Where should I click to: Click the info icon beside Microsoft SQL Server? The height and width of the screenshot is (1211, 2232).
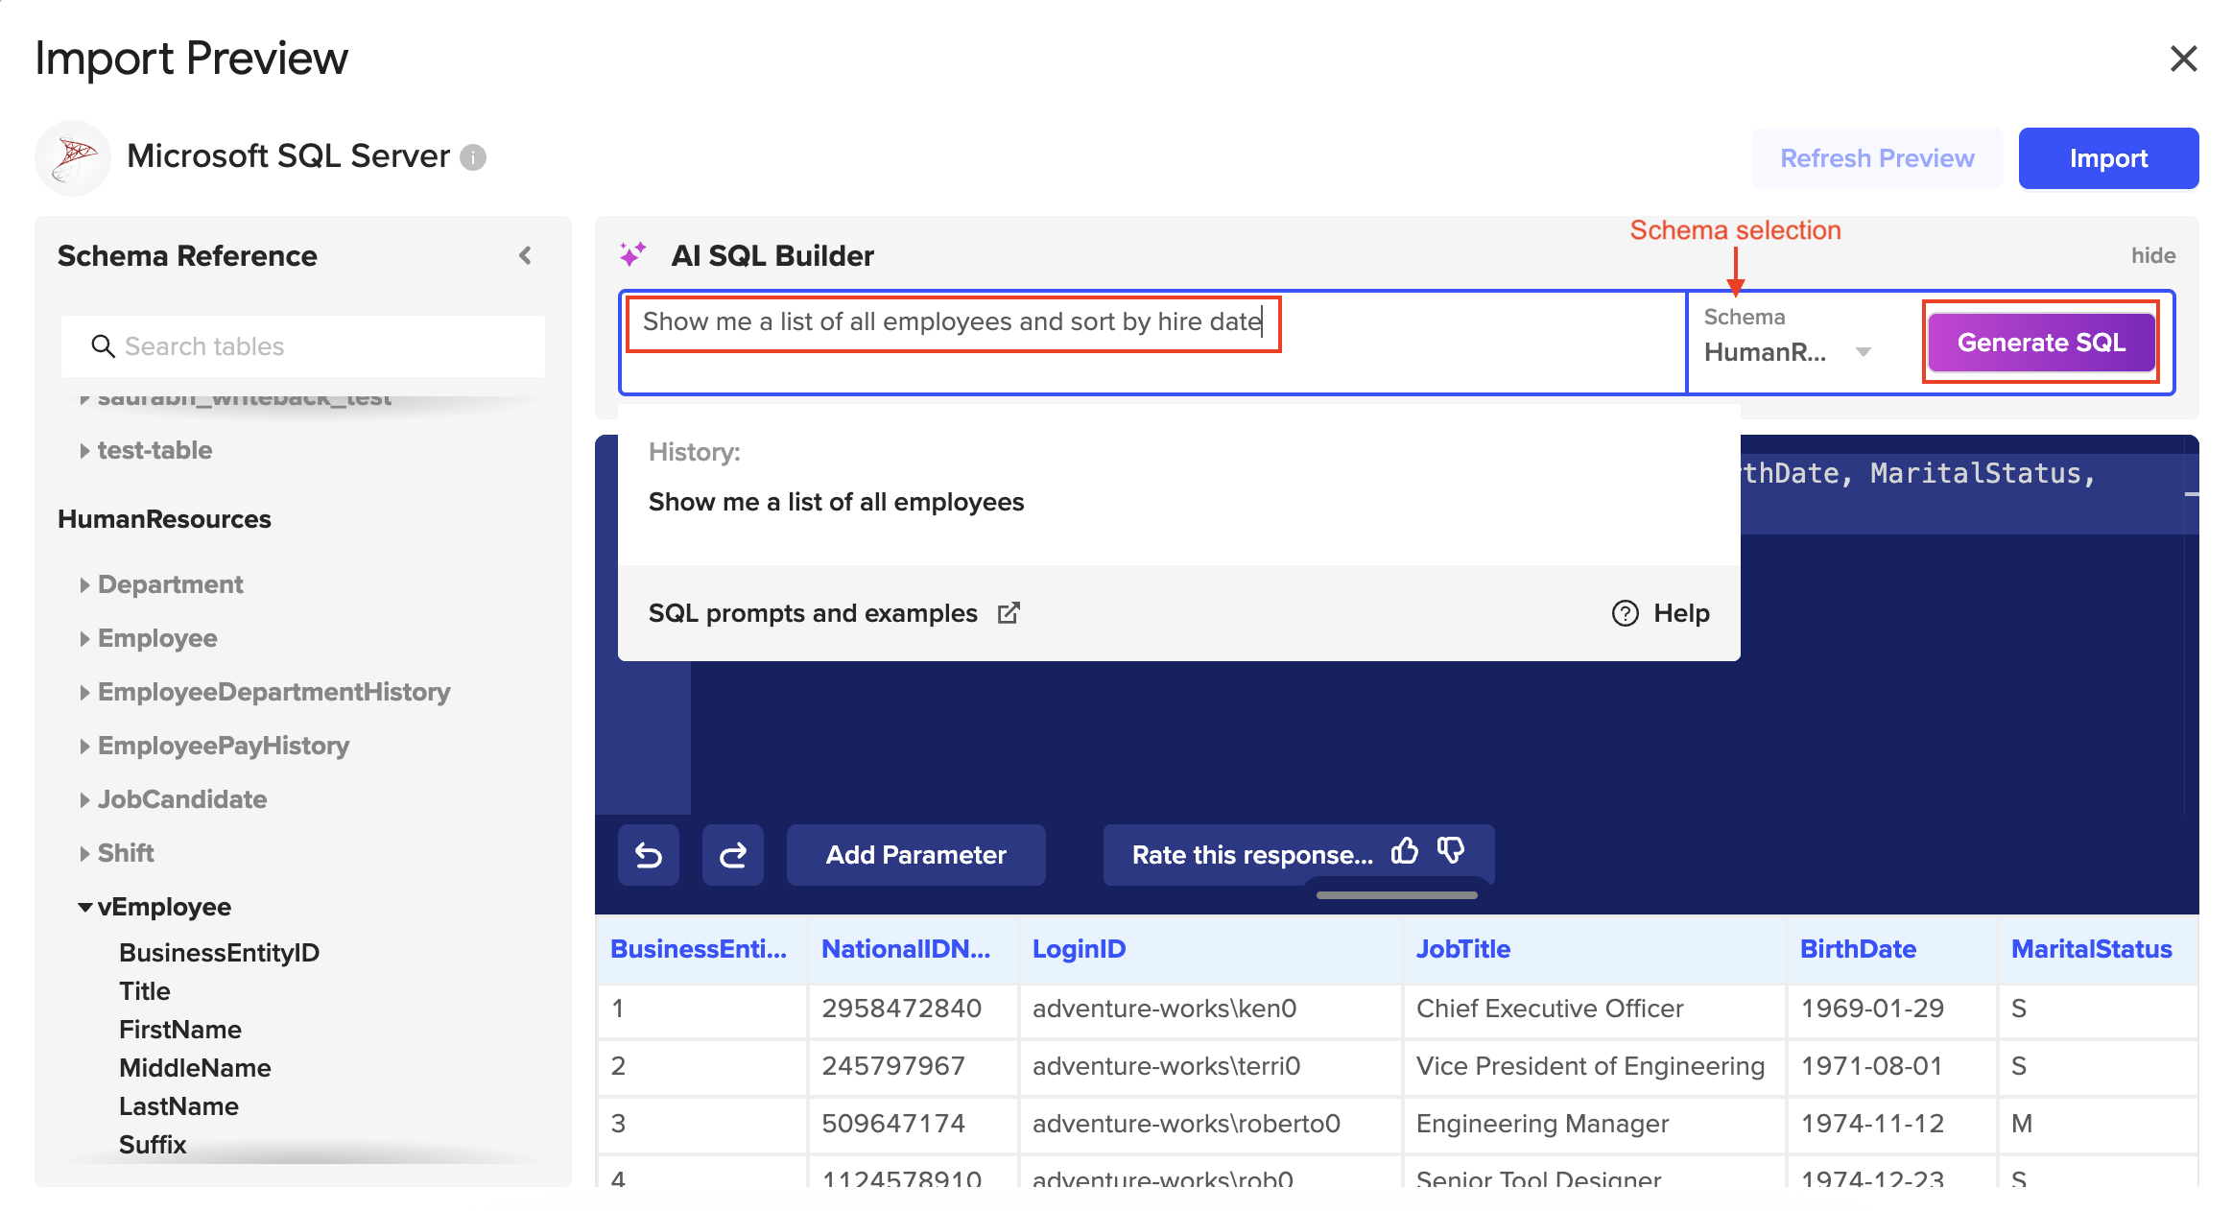pos(473,157)
